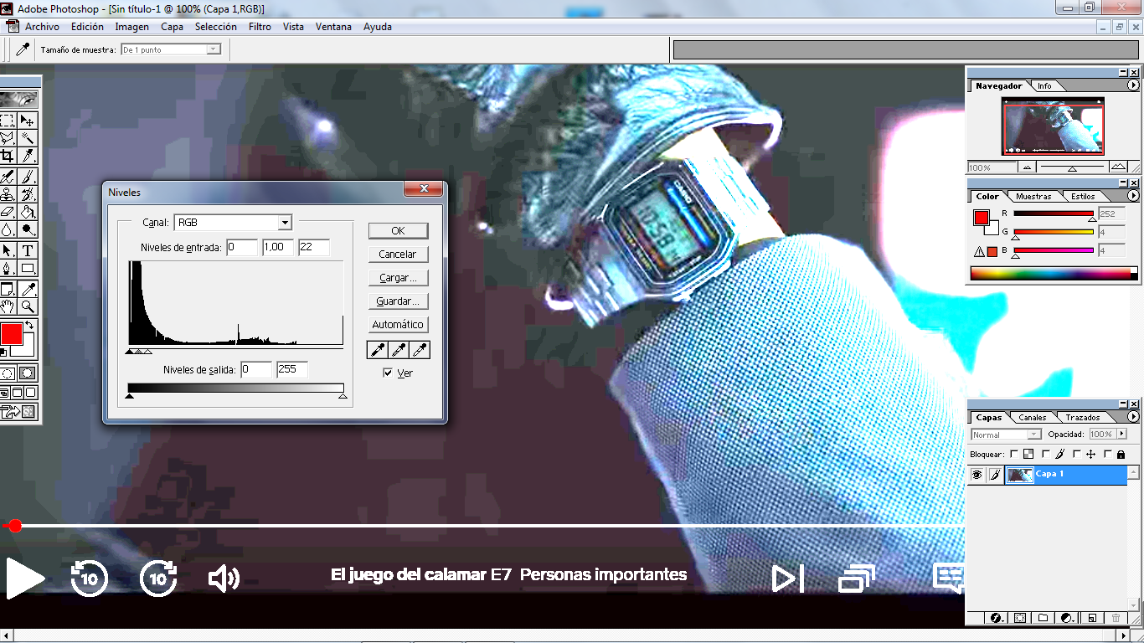The width and height of the screenshot is (1144, 643).
Task: Click the third Niveles de entrada field
Action: 313,247
